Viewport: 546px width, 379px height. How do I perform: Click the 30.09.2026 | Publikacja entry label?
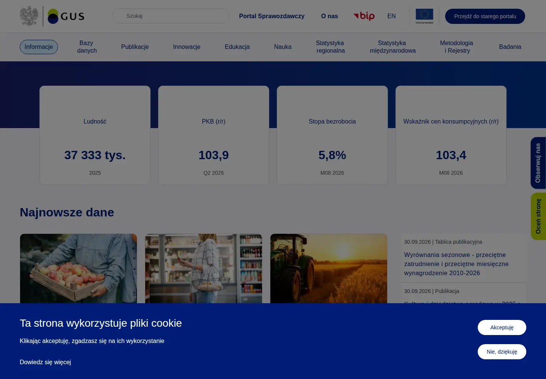click(431, 291)
